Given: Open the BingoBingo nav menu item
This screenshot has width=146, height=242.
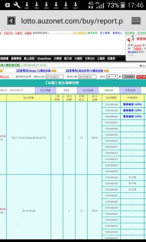Looking at the screenshot, I should tap(44, 58).
